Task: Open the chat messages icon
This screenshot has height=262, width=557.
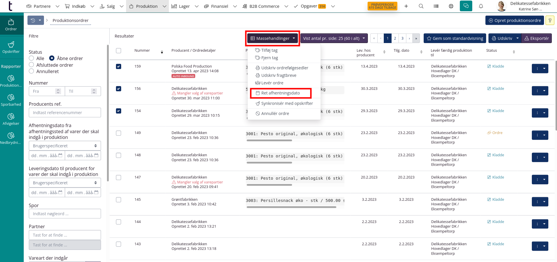Action: (466, 6)
